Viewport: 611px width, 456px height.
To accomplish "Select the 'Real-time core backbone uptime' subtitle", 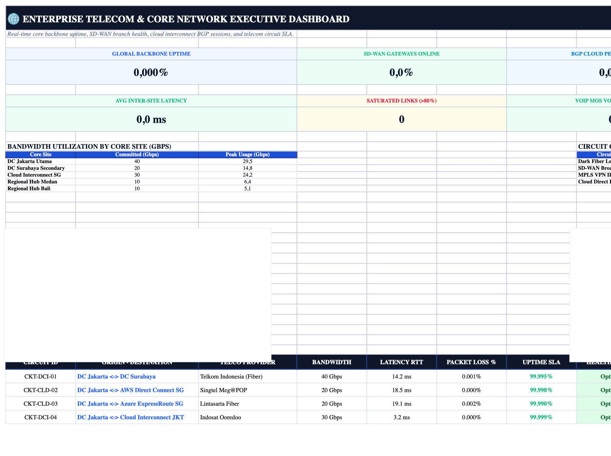I will (150, 34).
